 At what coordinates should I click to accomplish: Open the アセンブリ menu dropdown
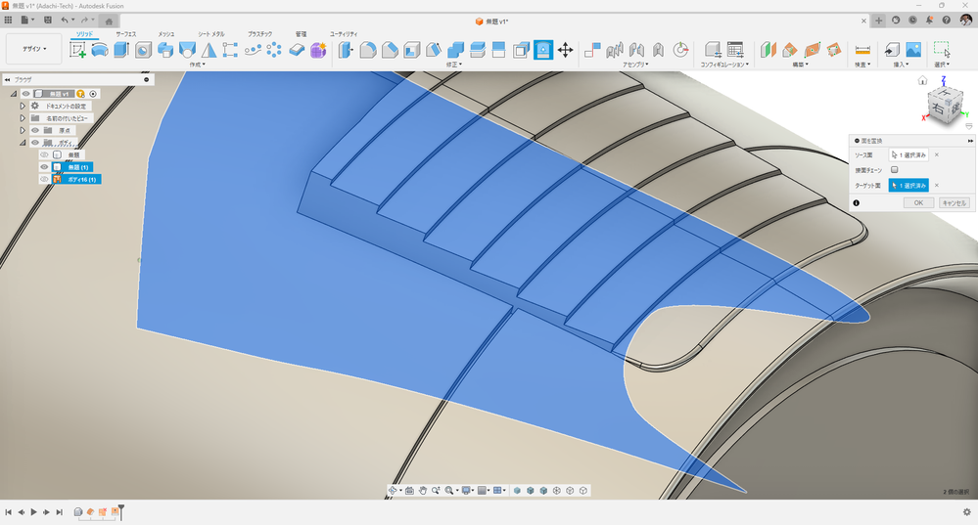635,65
